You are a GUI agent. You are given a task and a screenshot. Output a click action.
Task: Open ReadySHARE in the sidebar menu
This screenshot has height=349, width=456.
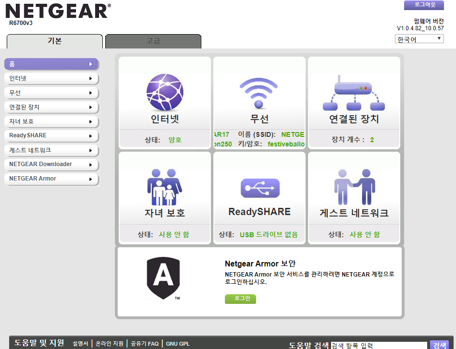point(51,136)
